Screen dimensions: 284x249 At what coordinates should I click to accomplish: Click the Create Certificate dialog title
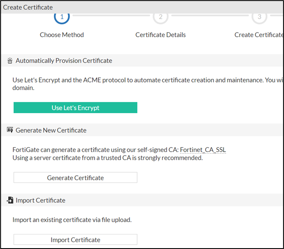click(x=28, y=7)
